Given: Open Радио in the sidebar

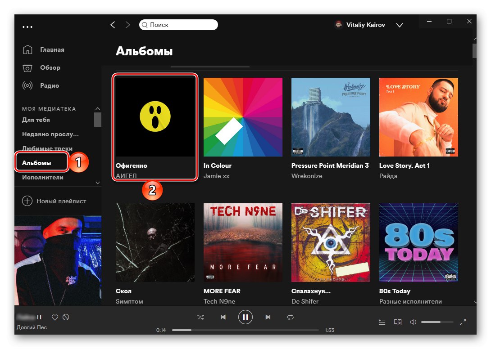Looking at the screenshot, I should (x=41, y=85).
